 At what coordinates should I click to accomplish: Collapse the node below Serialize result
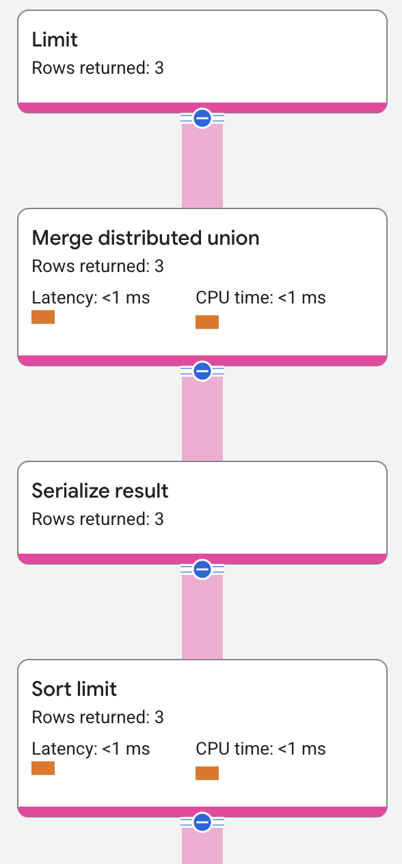pyautogui.click(x=202, y=569)
